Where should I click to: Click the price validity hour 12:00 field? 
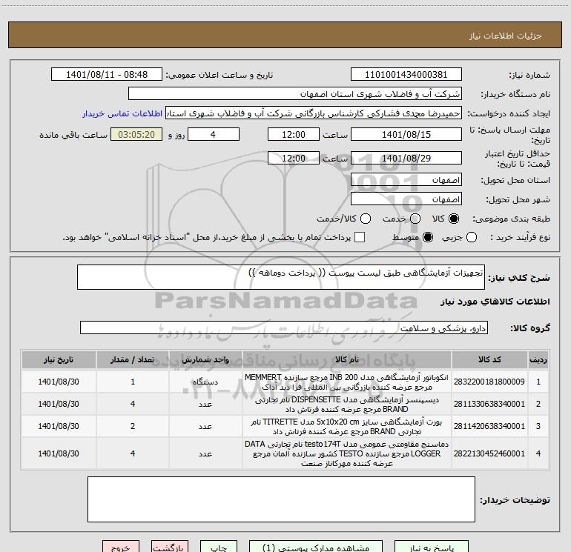coord(294,158)
